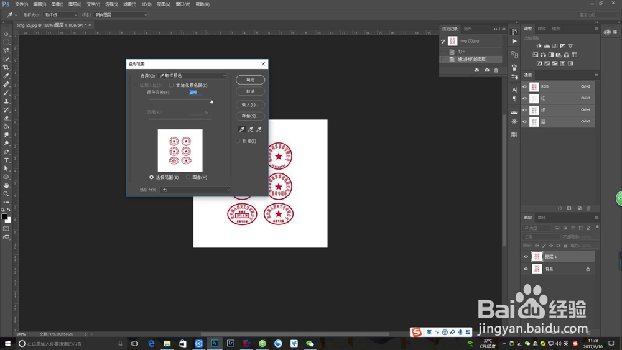Check the Invert (反相) checkbox

(238, 140)
